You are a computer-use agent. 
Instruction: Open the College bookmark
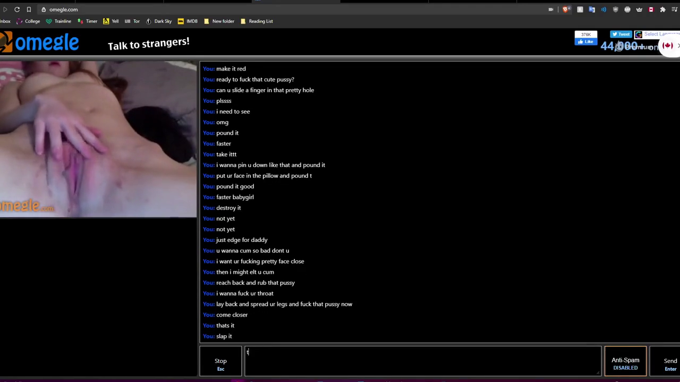point(28,21)
